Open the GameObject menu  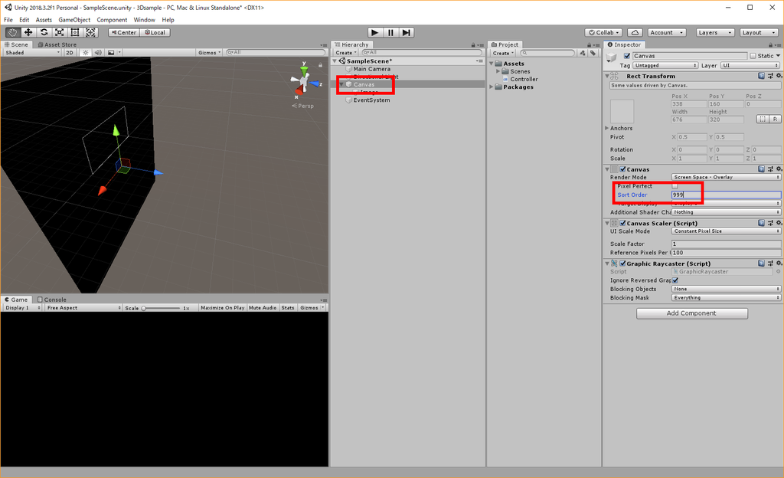pos(74,20)
